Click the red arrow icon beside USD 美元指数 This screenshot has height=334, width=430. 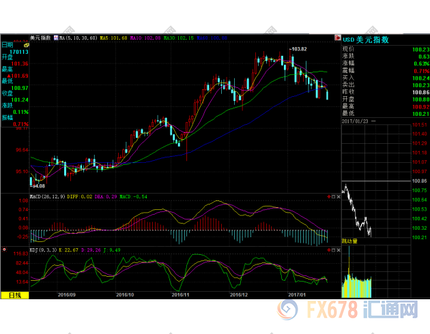[x=336, y=39]
